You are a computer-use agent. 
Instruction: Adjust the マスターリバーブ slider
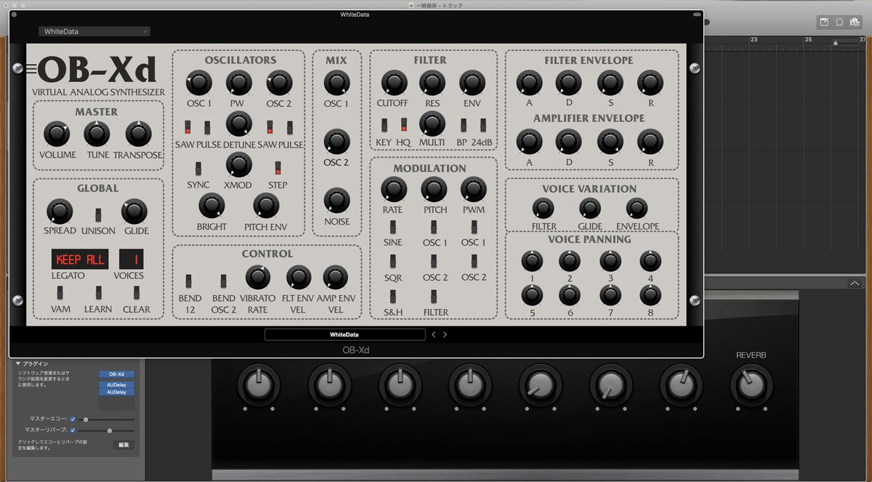[x=108, y=430]
